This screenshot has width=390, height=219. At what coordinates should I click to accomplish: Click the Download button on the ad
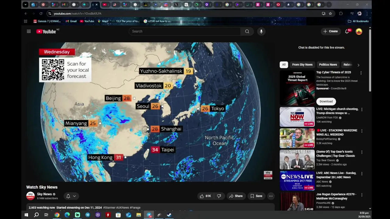326,101
